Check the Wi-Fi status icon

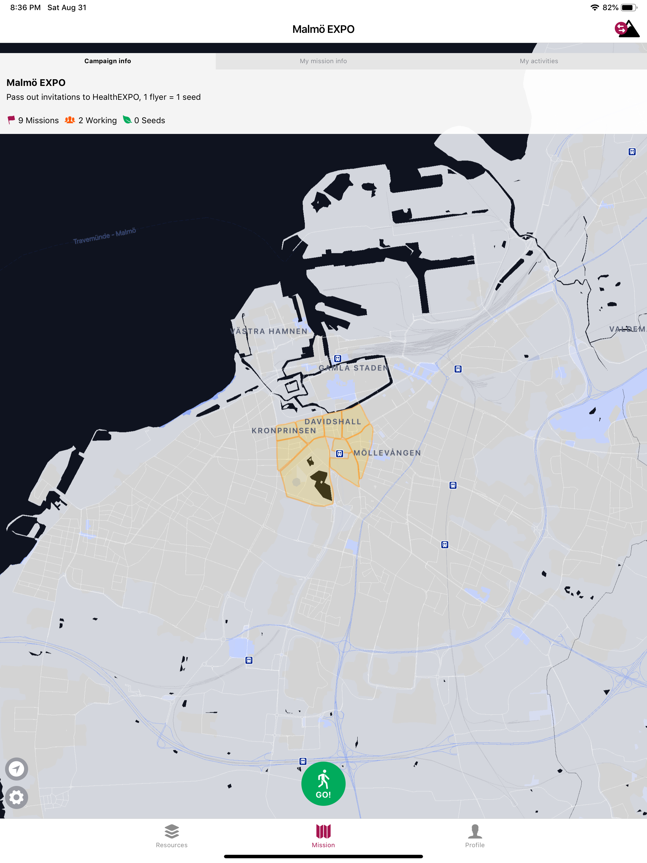click(595, 7)
